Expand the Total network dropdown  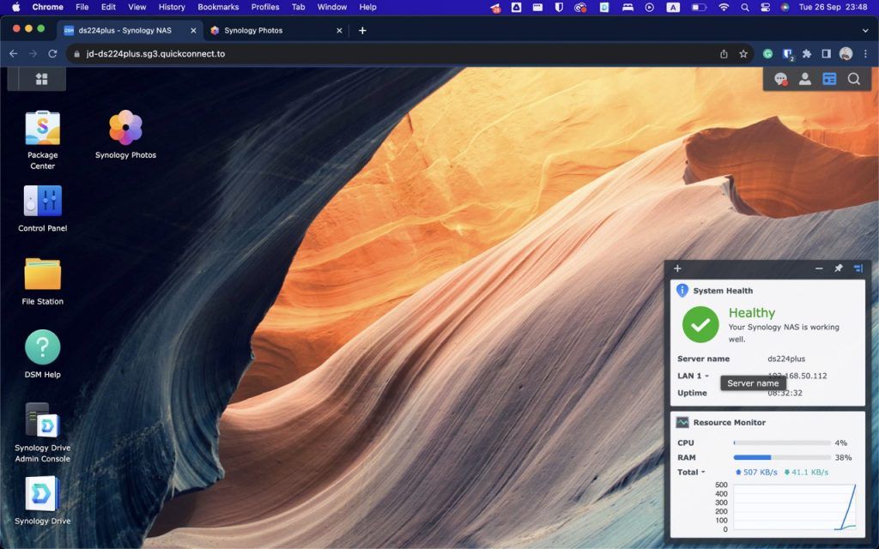tap(691, 473)
